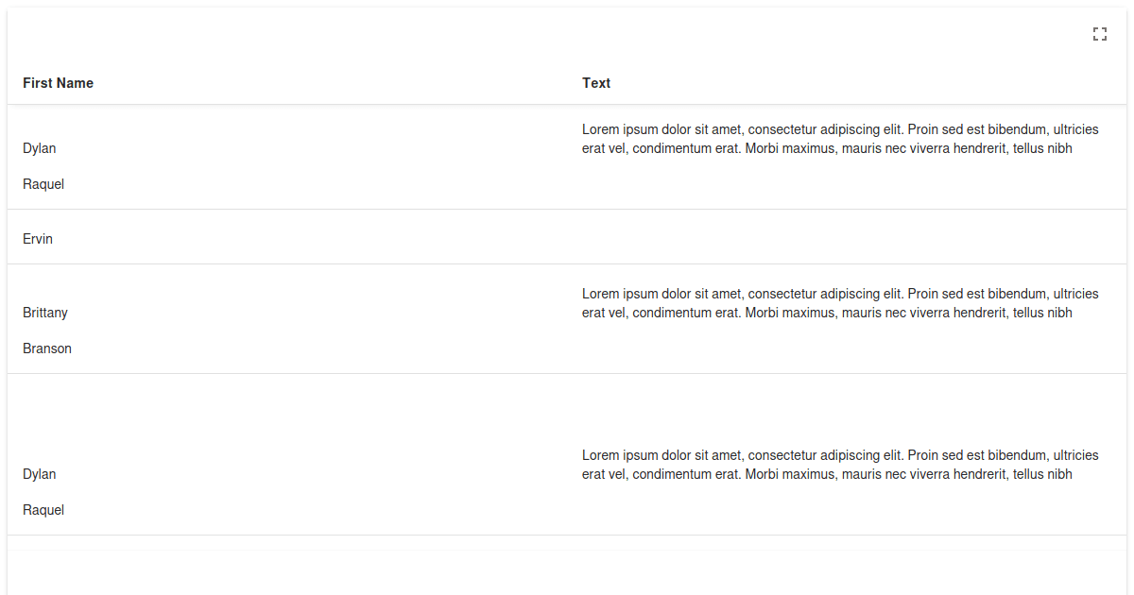The image size is (1134, 595).
Task: Select Dylan in the first table row
Action: pyautogui.click(x=40, y=148)
